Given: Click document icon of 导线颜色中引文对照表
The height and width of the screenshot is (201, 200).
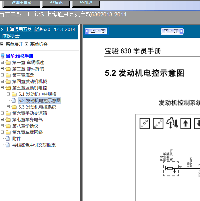Looking at the screenshot, I should click(x=8, y=145).
